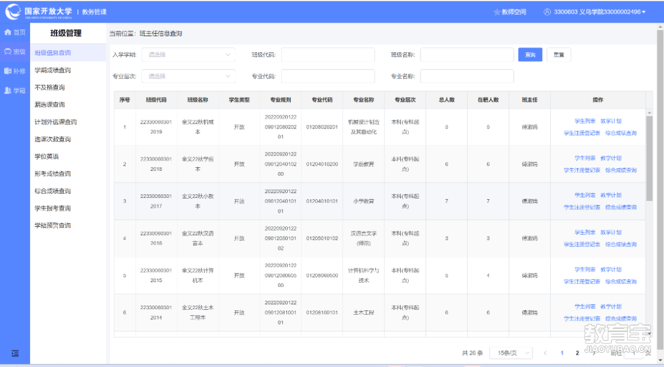Image resolution: width=664 pixels, height=367 pixels.
Task: Collapse the sidebar with the fold icon
Action: (x=15, y=353)
